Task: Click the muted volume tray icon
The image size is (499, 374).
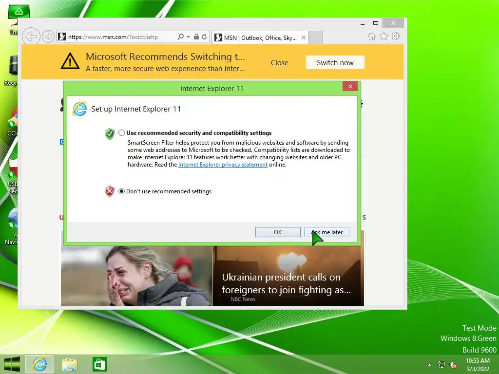Action: click(453, 365)
